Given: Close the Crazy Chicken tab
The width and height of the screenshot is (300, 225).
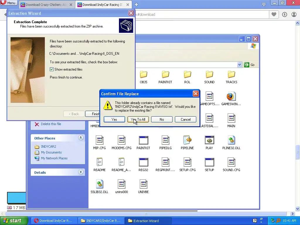Looking at the screenshot, I should [71, 5].
